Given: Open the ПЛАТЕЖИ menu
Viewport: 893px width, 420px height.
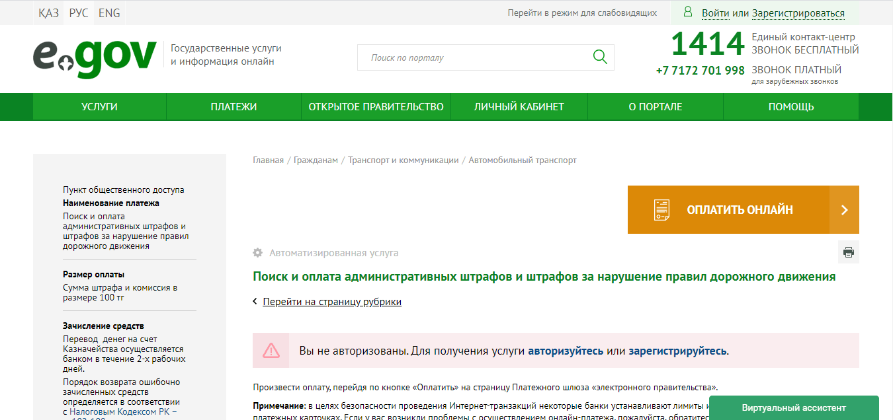Looking at the screenshot, I should [x=234, y=107].
